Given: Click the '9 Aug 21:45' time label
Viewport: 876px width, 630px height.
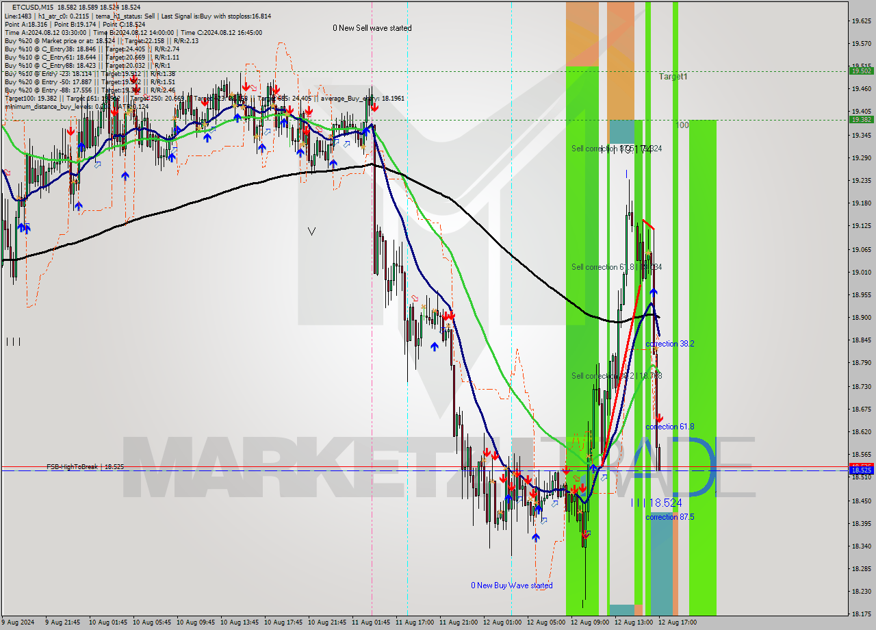Looking at the screenshot, I should pyautogui.click(x=62, y=622).
